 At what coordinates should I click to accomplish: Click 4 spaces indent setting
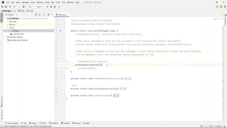218,126
